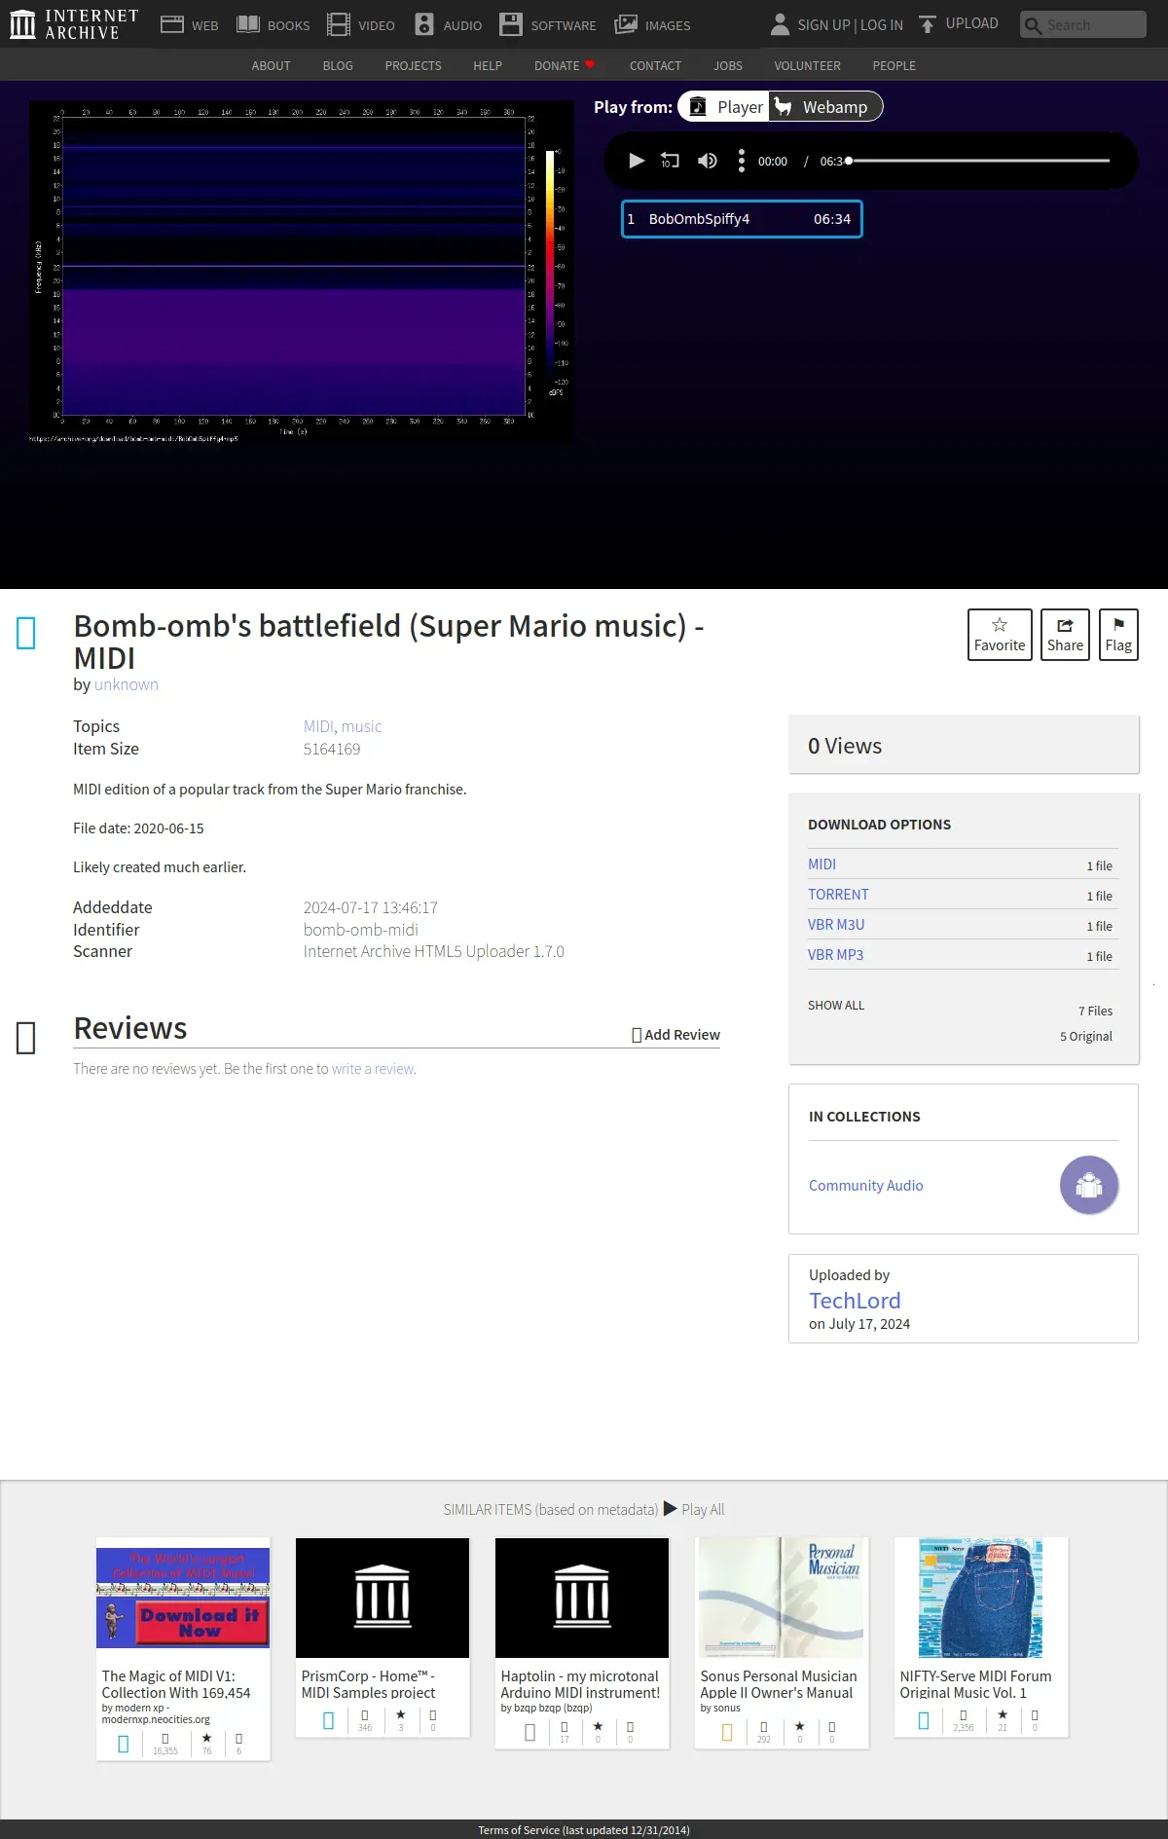Image resolution: width=1168 pixels, height=1839 pixels.
Task: Share this item
Action: [1065, 635]
